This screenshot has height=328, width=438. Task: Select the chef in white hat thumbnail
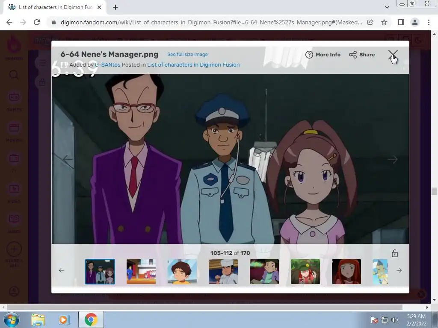point(223,272)
